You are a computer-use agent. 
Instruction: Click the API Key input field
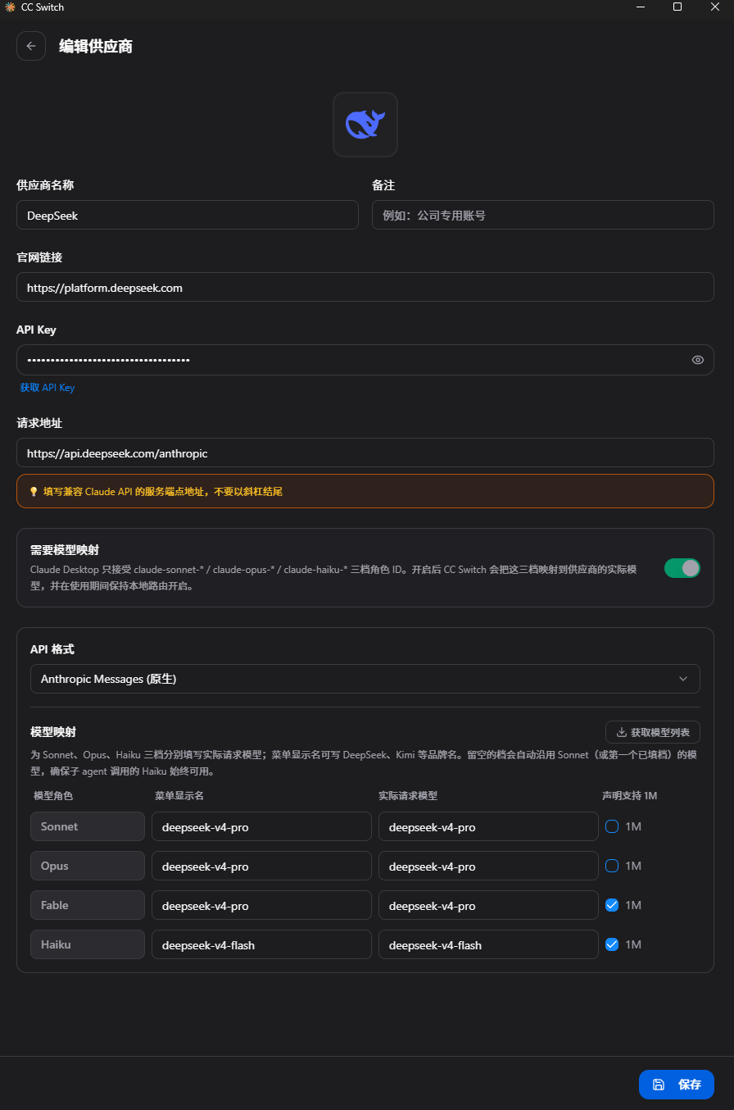point(365,360)
